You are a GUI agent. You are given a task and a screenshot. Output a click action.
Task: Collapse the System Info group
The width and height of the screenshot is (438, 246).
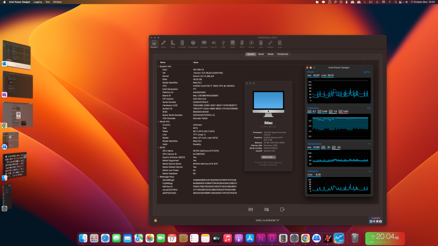click(x=159, y=66)
